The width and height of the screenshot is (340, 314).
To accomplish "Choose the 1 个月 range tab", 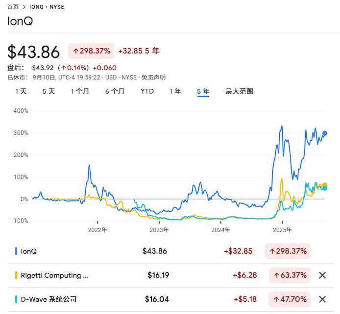I will coord(80,91).
